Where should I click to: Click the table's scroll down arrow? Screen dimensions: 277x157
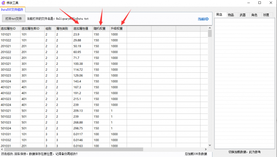click(x=210, y=146)
